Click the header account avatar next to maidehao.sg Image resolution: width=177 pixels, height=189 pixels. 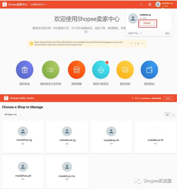pos(158,4)
